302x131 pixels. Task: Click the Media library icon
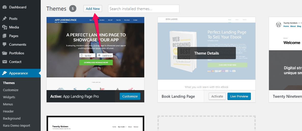click(5, 27)
